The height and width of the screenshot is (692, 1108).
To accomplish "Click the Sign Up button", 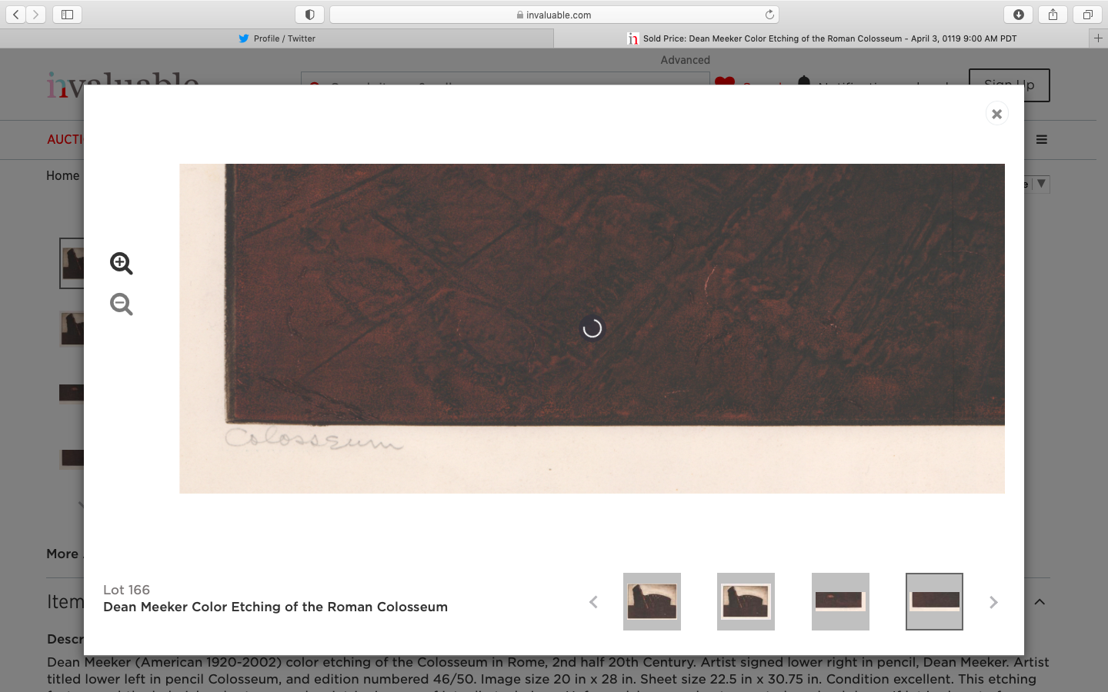I will [x=1009, y=85].
